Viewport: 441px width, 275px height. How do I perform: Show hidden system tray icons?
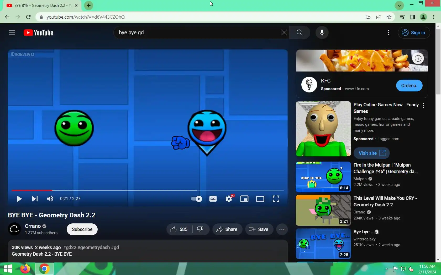[387, 269]
